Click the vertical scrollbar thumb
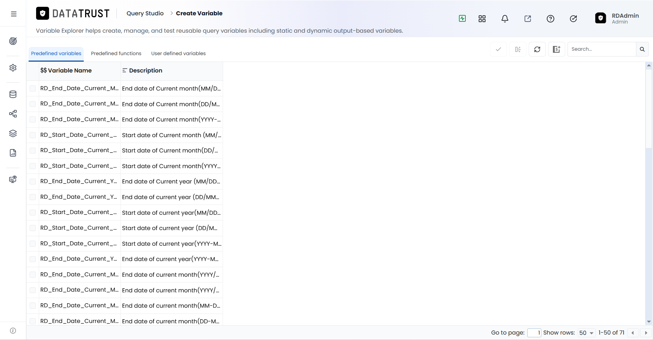Viewport: 653px width, 340px height. click(649, 109)
